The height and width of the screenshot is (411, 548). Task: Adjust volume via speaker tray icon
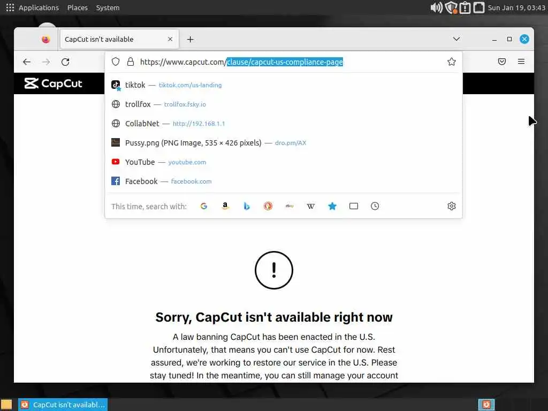(x=436, y=7)
